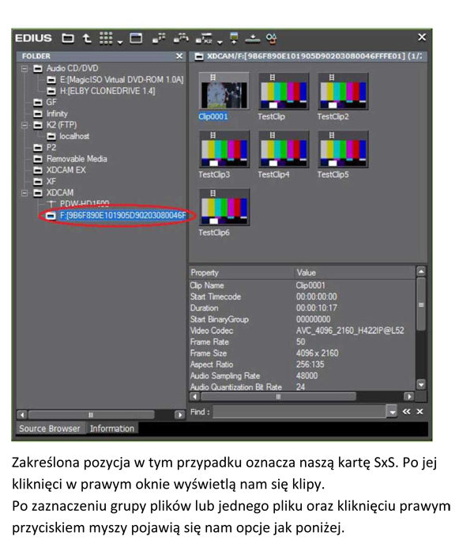Go up one folder level
The image size is (474, 540).
pyautogui.click(x=88, y=37)
